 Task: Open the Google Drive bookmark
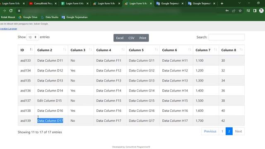click(x=28, y=17)
